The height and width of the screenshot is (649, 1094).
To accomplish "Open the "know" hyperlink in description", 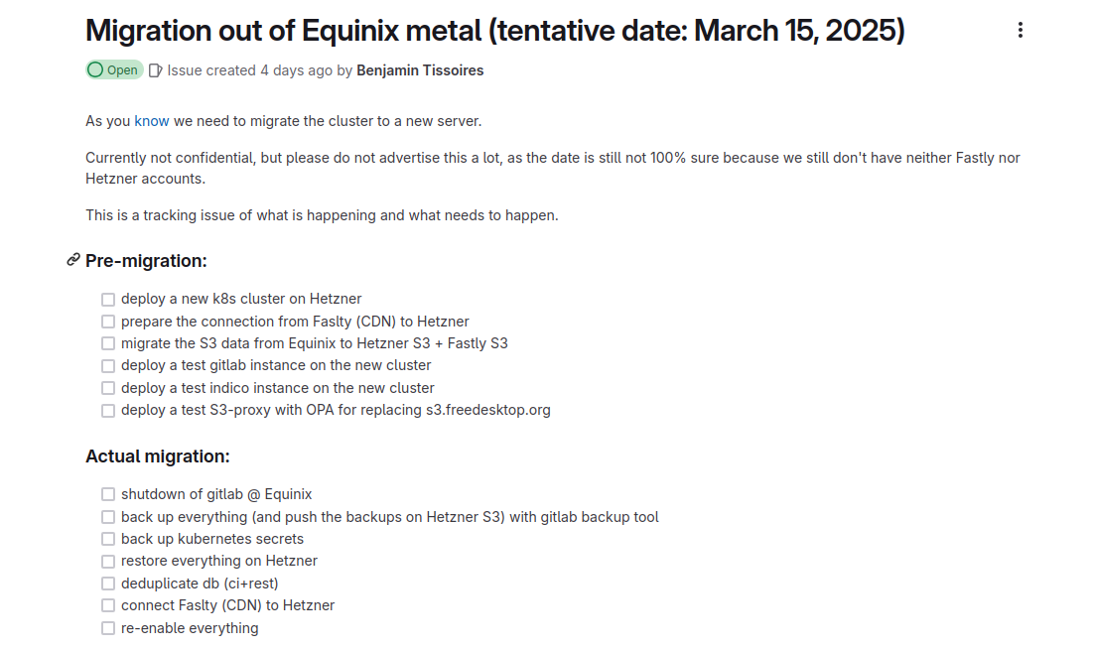I will [152, 121].
